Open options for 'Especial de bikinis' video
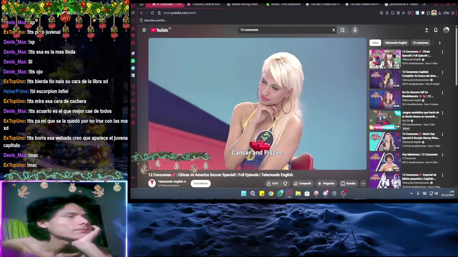The height and width of the screenshot is (257, 458). click(x=442, y=175)
